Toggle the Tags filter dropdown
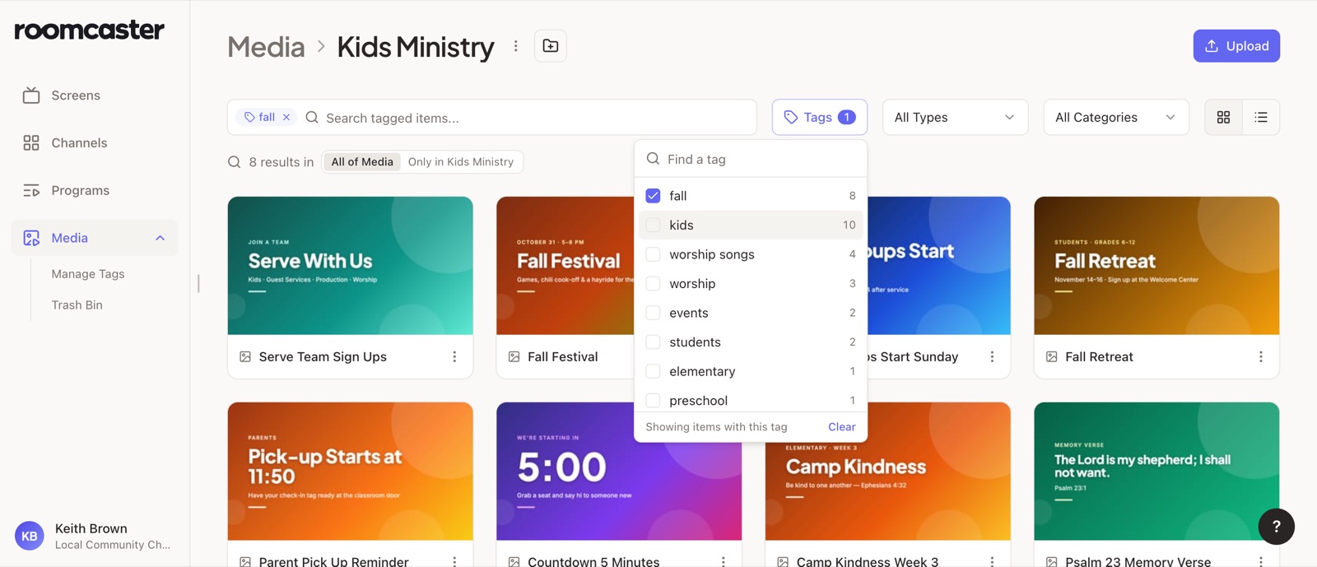Image resolution: width=1317 pixels, height=567 pixels. [819, 117]
